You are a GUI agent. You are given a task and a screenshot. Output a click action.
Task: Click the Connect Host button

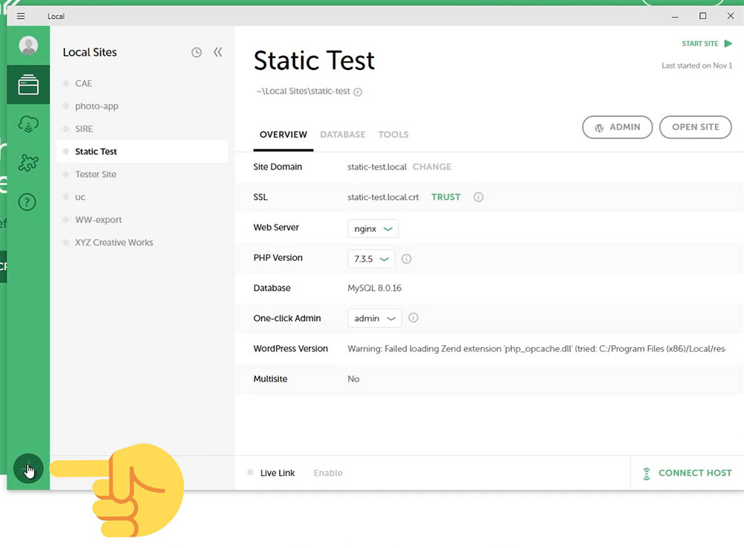tap(687, 473)
